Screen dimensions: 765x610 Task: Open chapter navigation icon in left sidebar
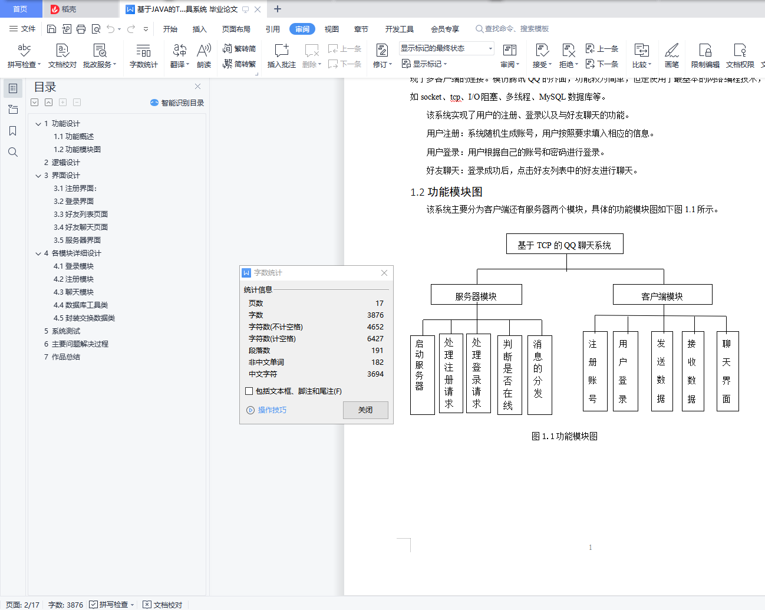[13, 110]
